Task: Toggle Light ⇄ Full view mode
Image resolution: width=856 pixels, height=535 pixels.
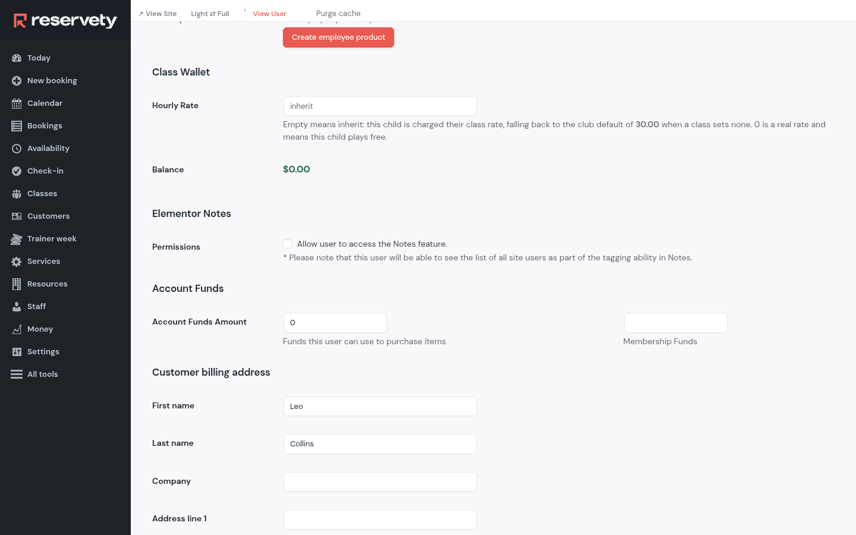Action: [x=210, y=14]
